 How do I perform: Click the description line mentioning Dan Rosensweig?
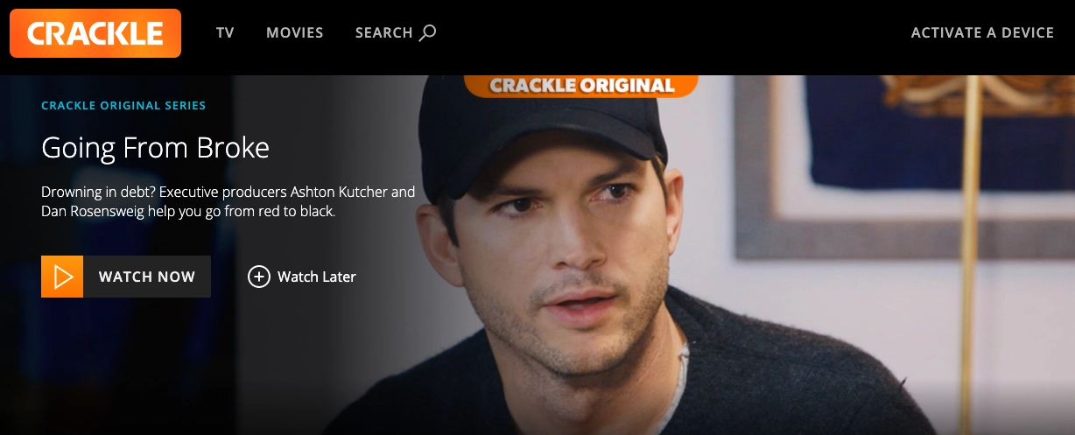tap(188, 212)
